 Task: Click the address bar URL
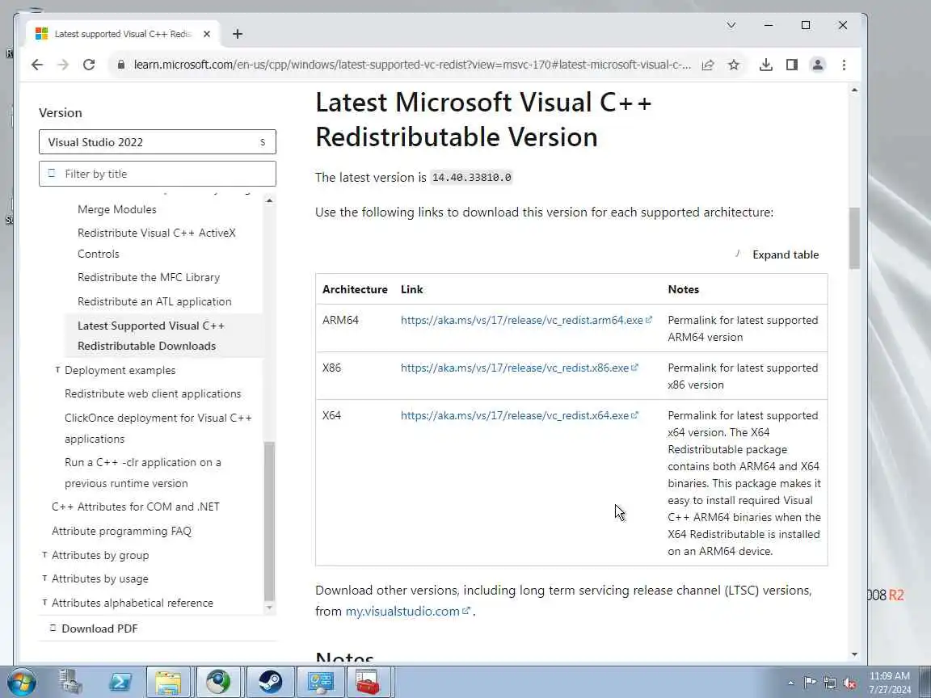(412, 65)
